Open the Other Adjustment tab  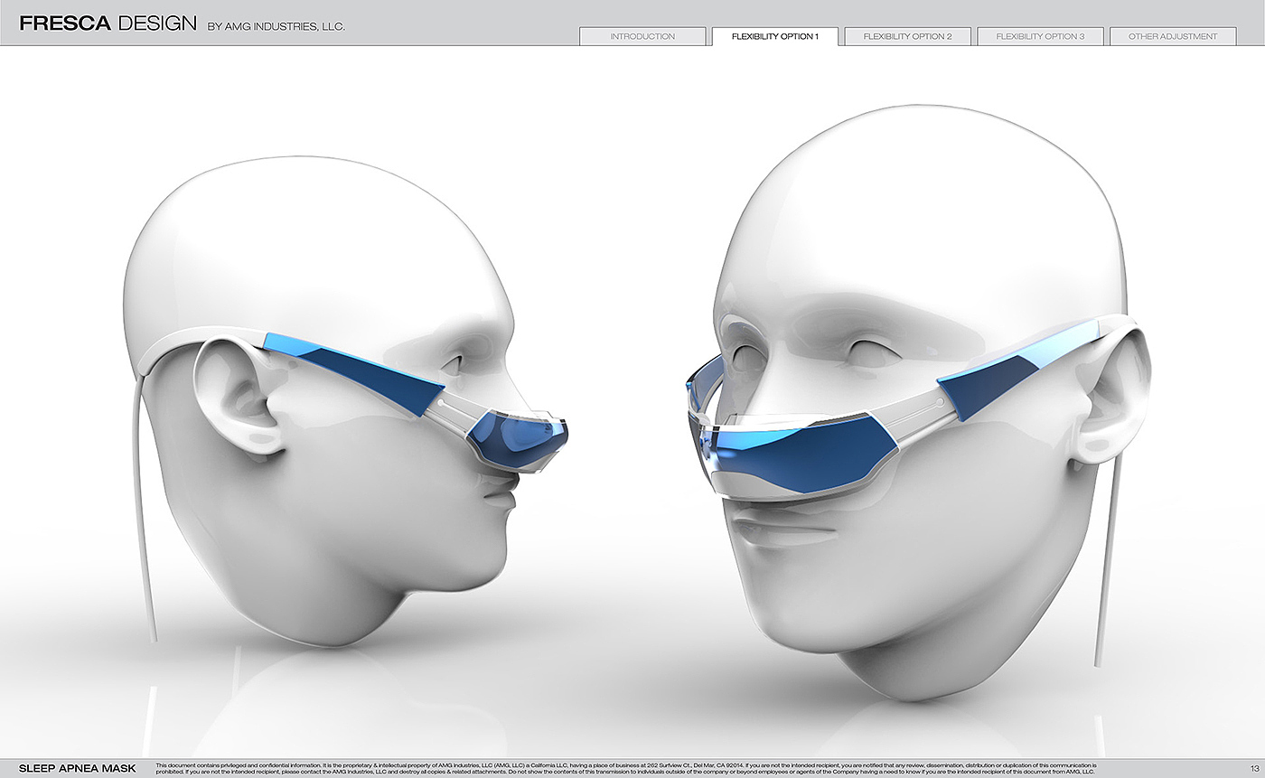point(1173,37)
